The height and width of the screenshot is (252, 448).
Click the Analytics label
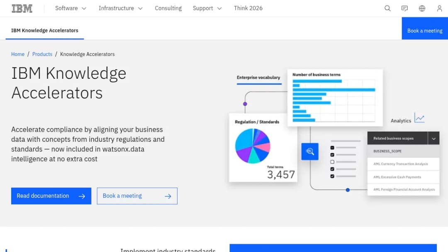(401, 121)
